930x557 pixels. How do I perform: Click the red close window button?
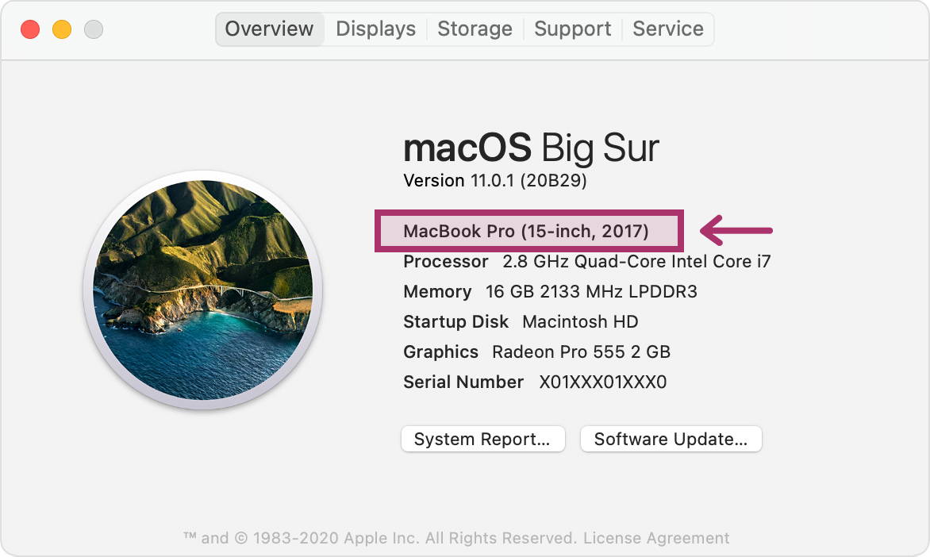point(30,29)
